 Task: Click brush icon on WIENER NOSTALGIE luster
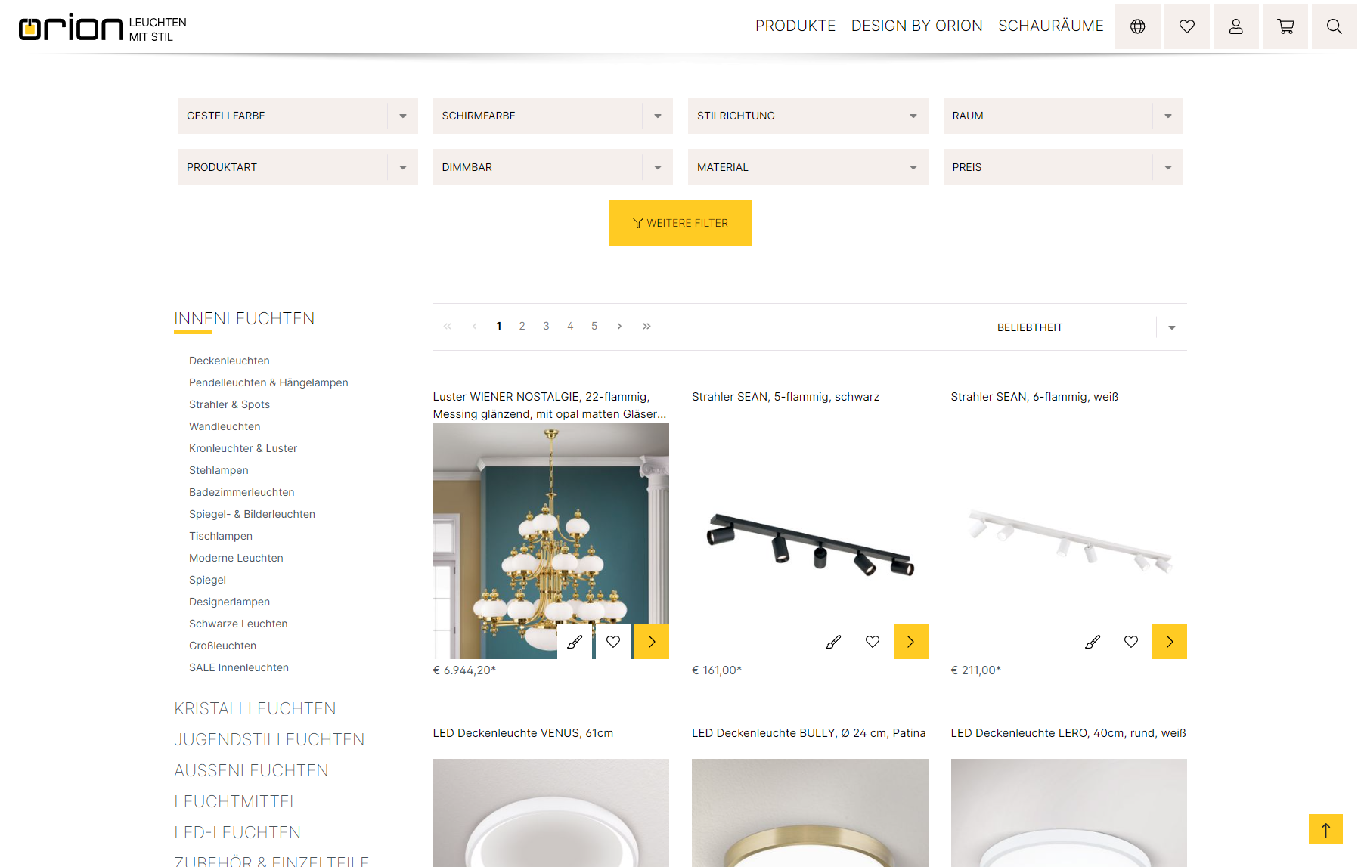coord(575,642)
